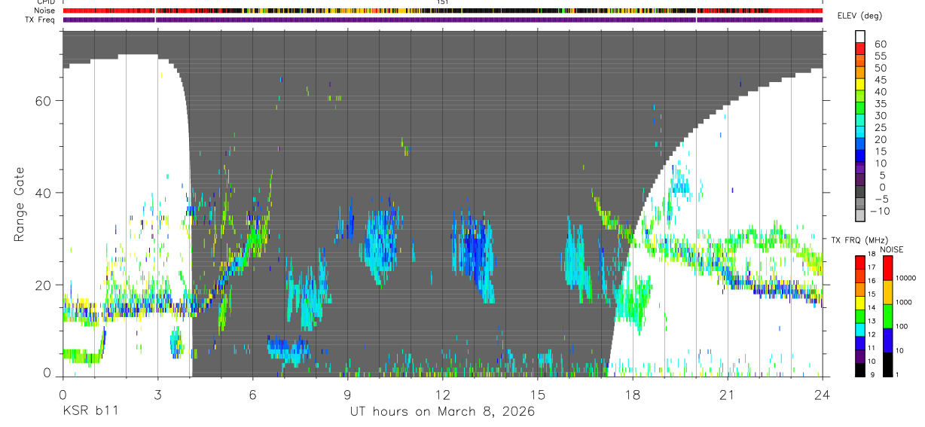This screenshot has width=925, height=427.
Task: Click the '6' tick label on the time axis
Action: [x=252, y=394]
